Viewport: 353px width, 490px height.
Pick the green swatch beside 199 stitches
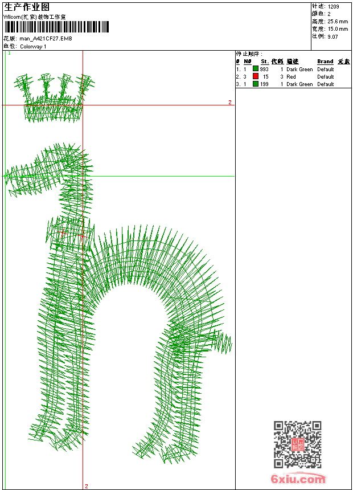[x=256, y=84]
